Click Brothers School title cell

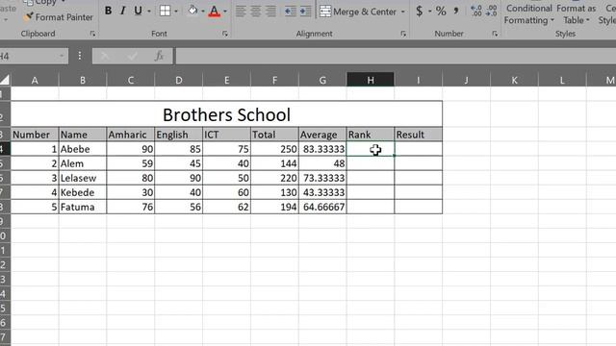tap(226, 114)
